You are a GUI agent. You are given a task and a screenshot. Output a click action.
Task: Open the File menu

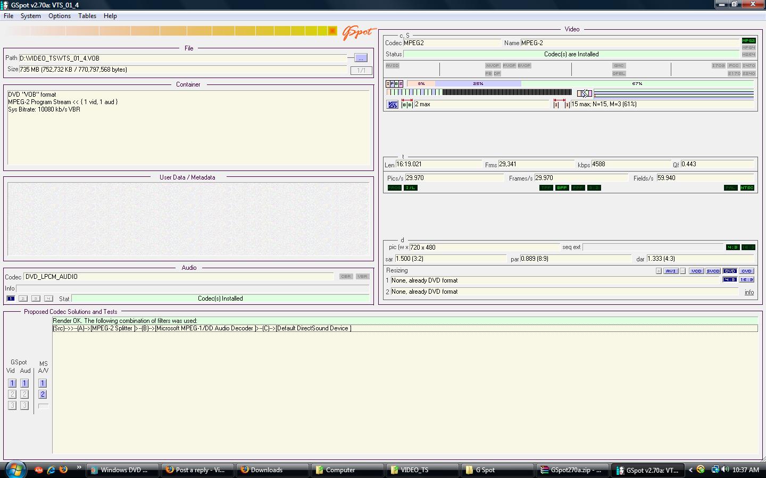point(9,16)
